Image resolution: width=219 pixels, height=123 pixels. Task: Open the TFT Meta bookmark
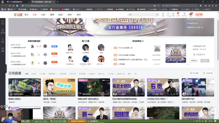click(x=131, y=9)
